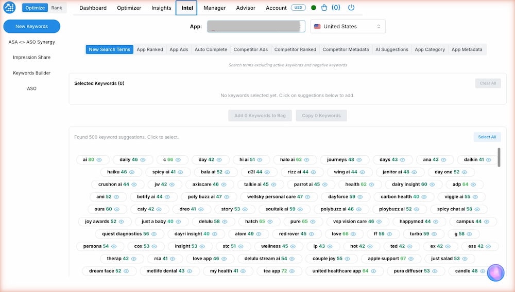
Task: Click eye icon next to 'c 66'
Action: (178, 159)
